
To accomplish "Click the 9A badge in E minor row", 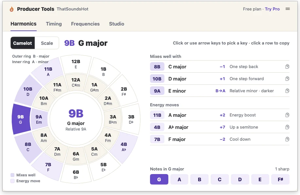I will [157, 91].
